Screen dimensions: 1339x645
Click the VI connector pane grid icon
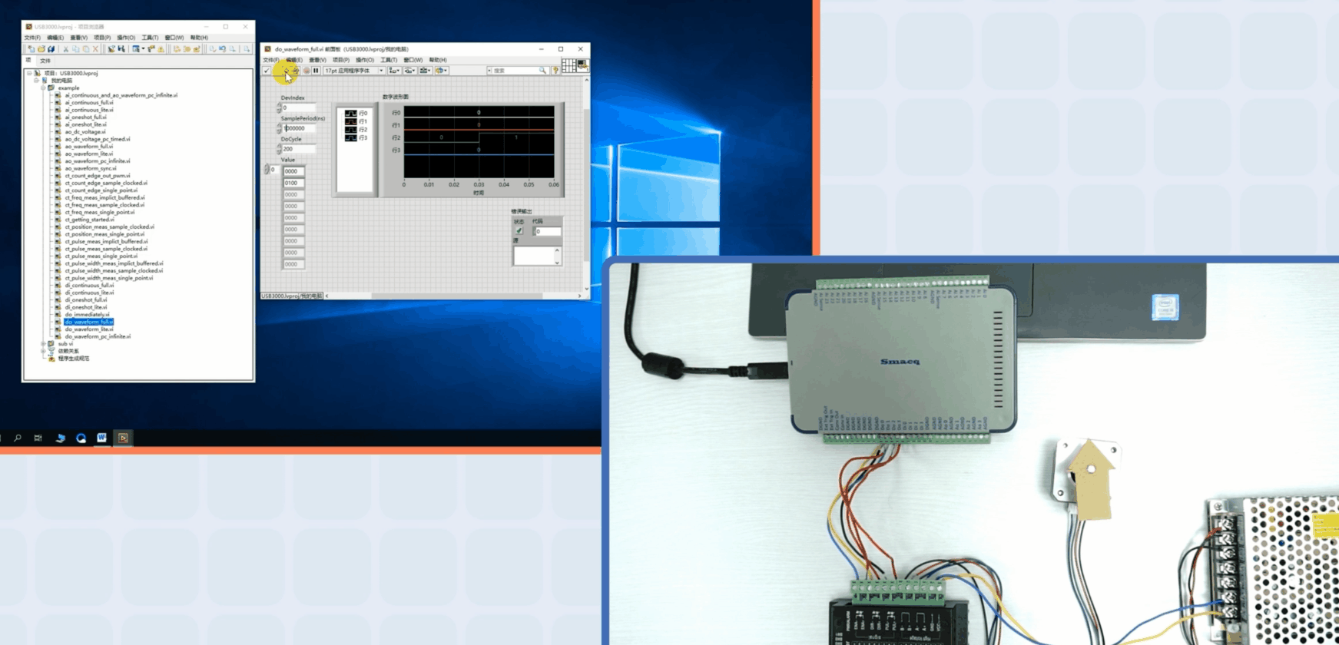coord(568,66)
